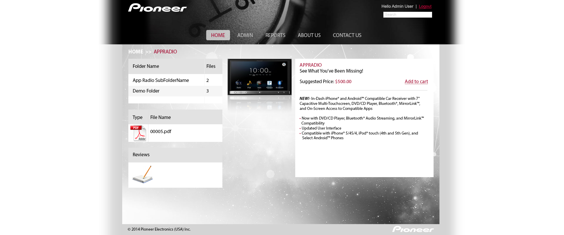Click the HOME breadcrumb link
564x235 pixels.
coord(135,52)
